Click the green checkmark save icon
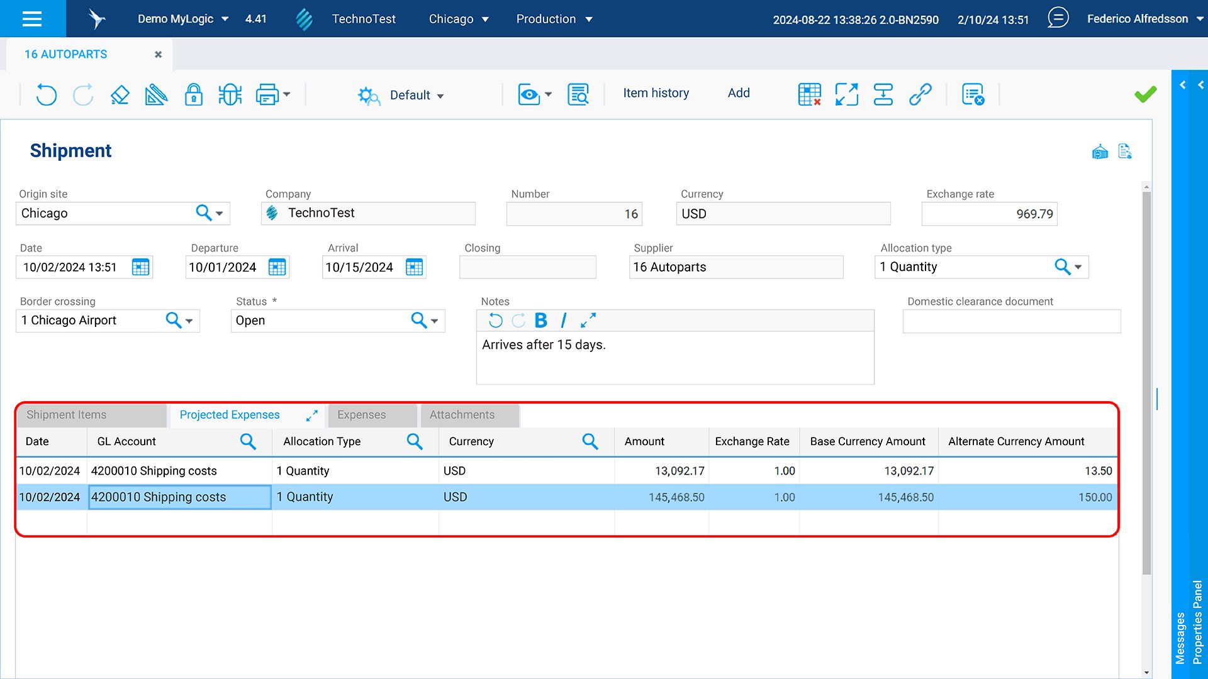This screenshot has width=1208, height=679. pos(1145,94)
